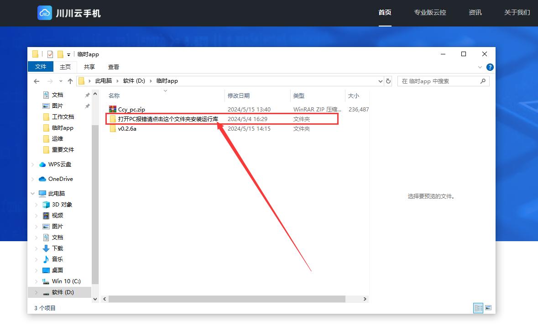Expand the ribbon with chevron arrow
Image resolution: width=538 pixels, height=333 pixels.
[480, 67]
